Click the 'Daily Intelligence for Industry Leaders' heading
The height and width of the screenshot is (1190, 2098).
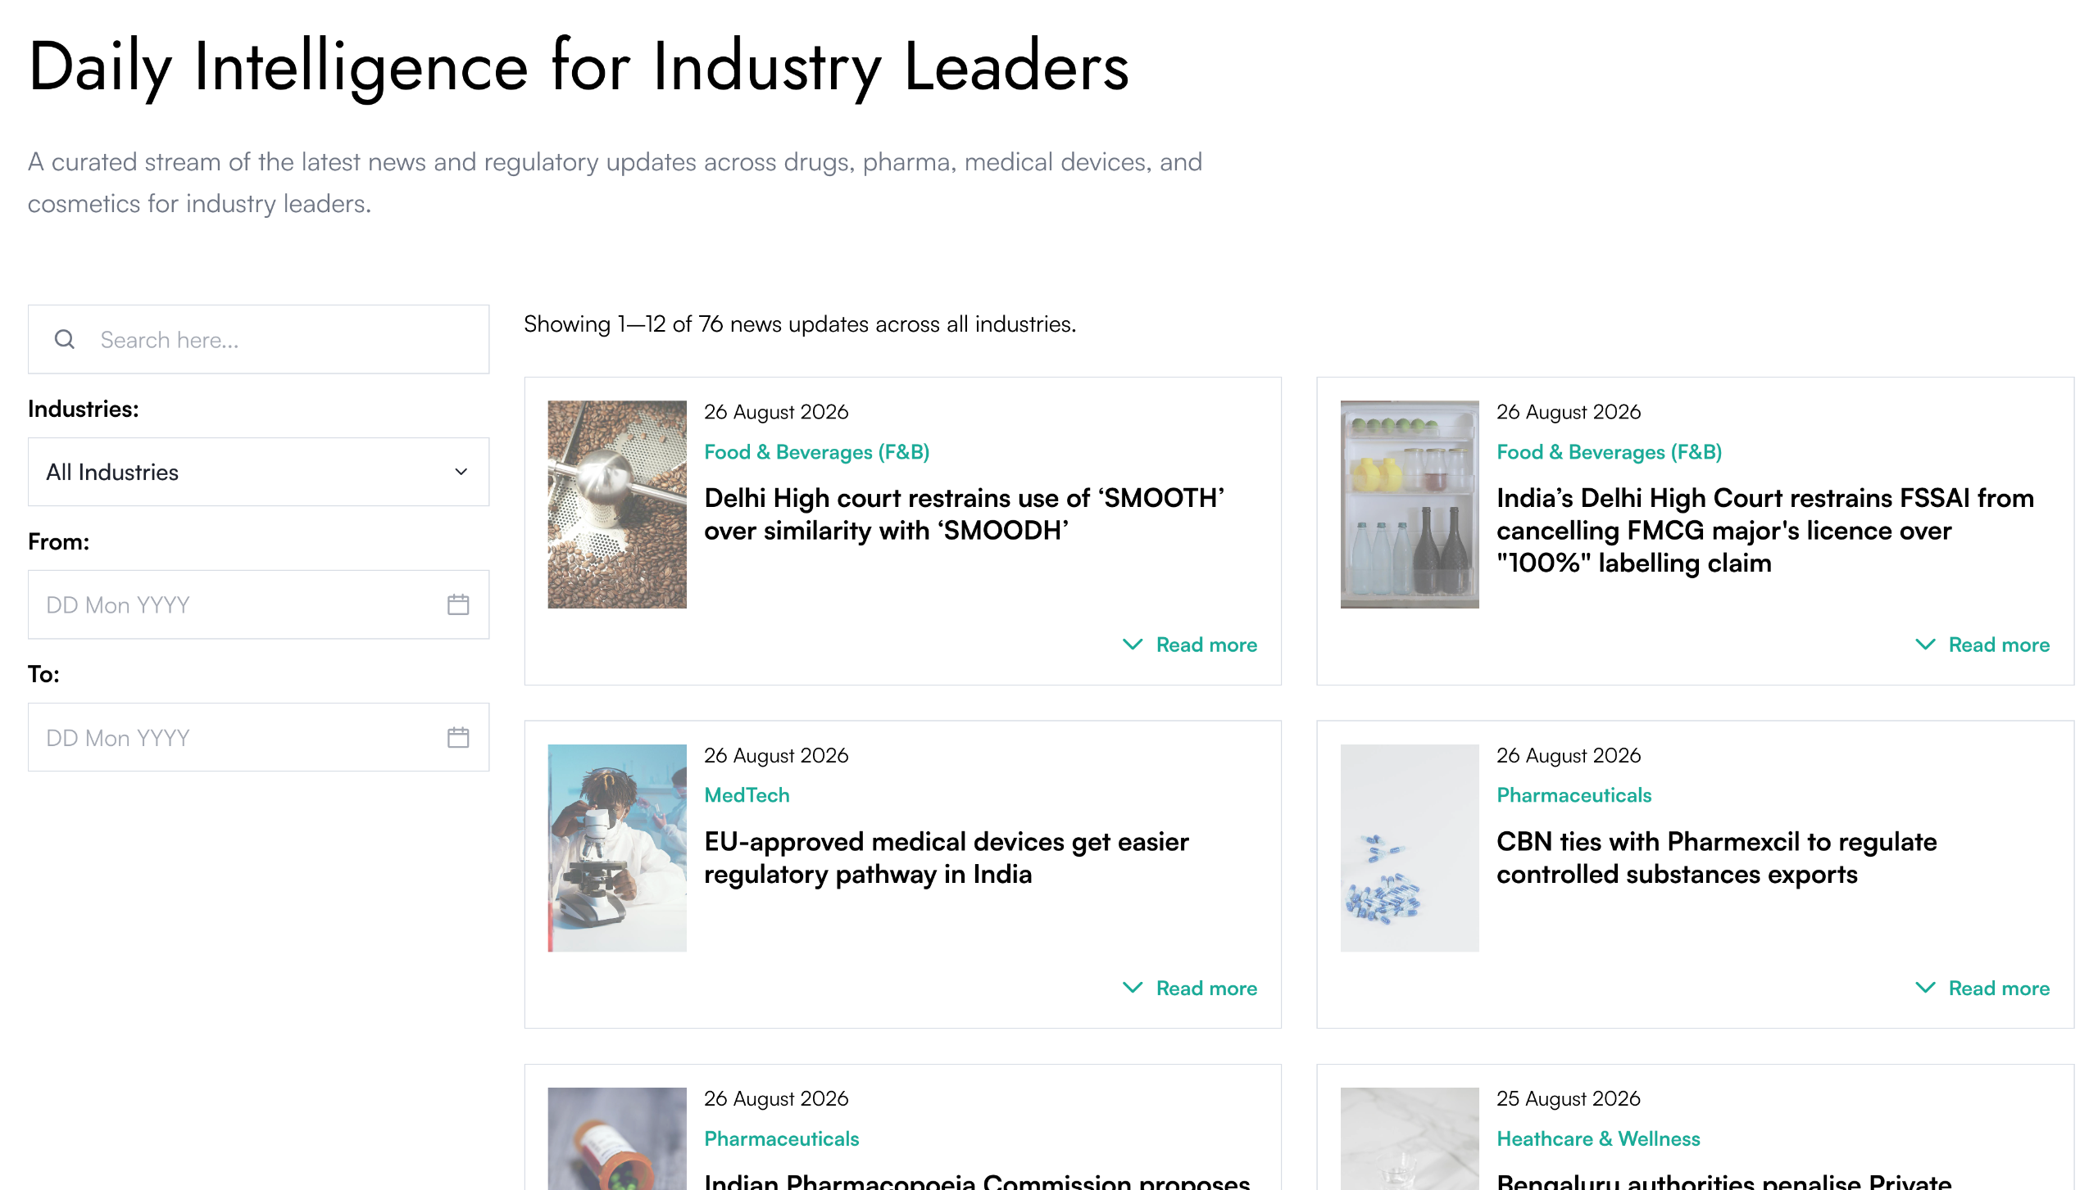pyautogui.click(x=579, y=67)
